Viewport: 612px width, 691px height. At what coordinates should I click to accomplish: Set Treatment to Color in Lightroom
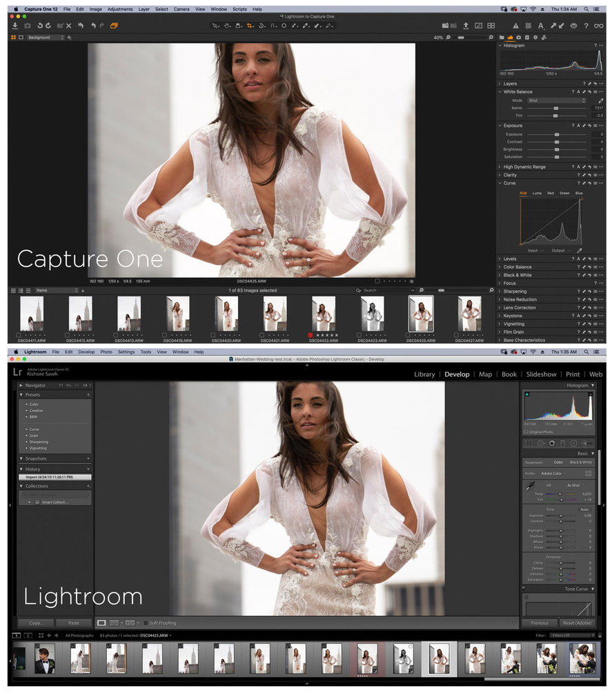[x=558, y=462]
